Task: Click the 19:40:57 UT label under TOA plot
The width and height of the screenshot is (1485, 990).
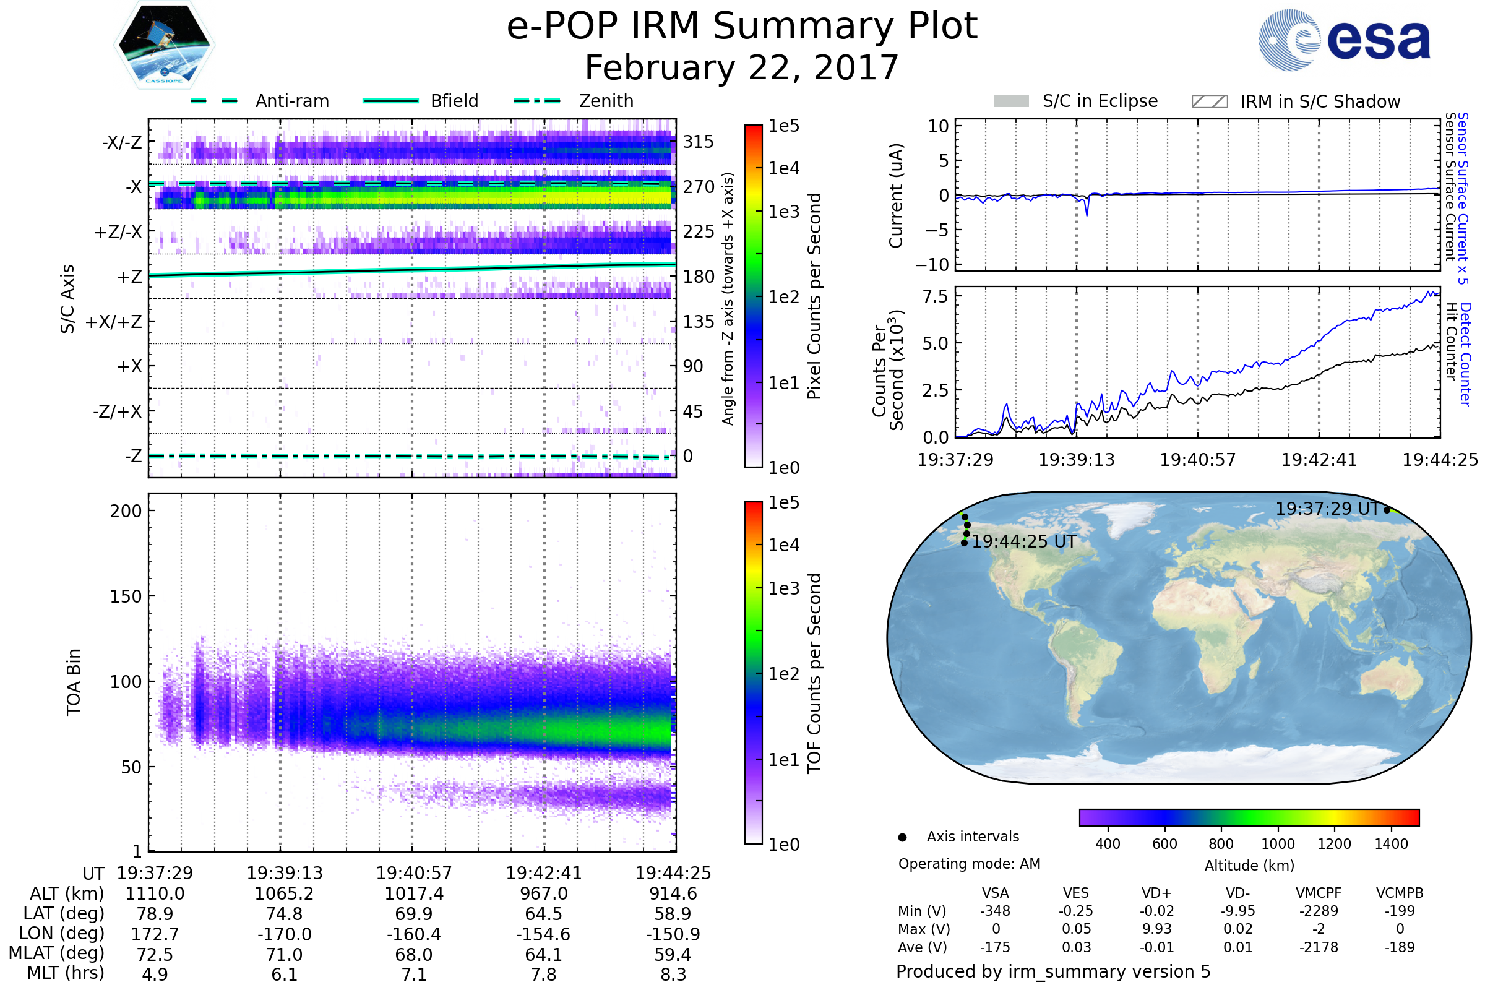Action: click(x=414, y=873)
